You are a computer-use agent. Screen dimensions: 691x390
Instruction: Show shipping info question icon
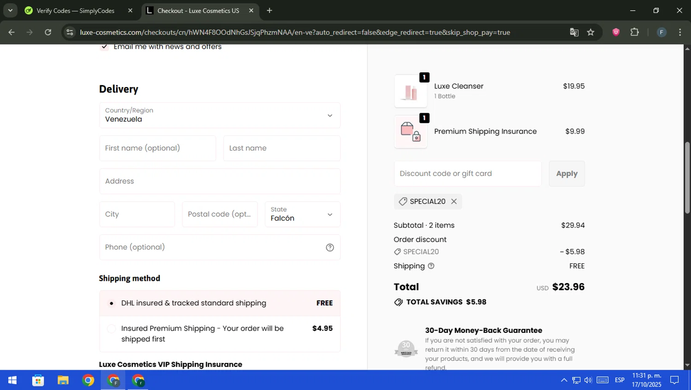click(x=431, y=266)
